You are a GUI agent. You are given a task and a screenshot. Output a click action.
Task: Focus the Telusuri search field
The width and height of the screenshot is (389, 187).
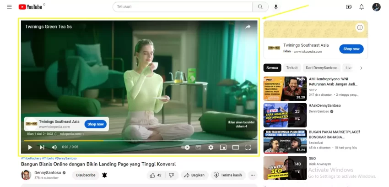click(x=183, y=7)
